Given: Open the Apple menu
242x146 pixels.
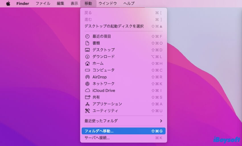Looking at the screenshot, I should (x=8, y=3).
